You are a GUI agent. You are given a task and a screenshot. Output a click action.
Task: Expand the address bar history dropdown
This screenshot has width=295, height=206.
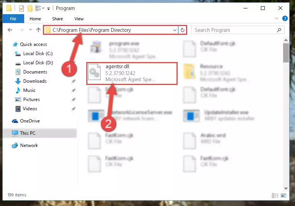175,30
